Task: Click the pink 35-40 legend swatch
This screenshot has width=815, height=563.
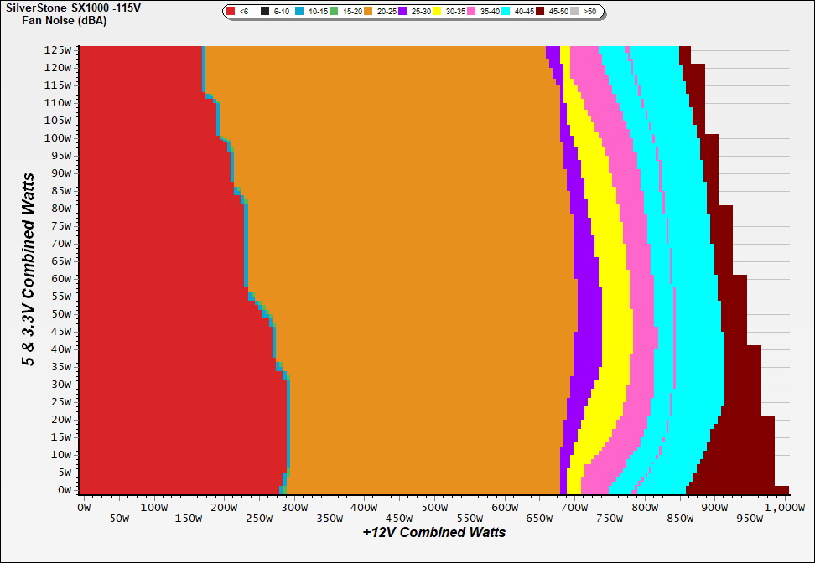Action: (x=471, y=12)
